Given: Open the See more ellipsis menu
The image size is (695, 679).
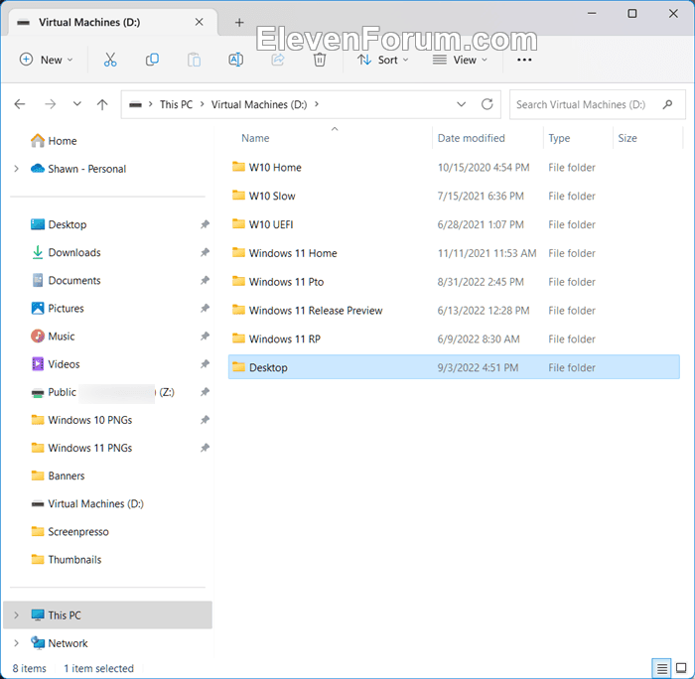Looking at the screenshot, I should [x=524, y=60].
